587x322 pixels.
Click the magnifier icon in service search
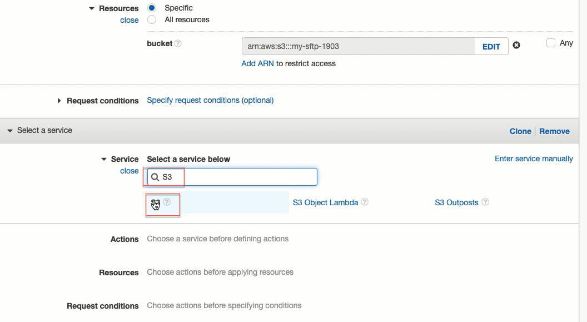click(155, 177)
